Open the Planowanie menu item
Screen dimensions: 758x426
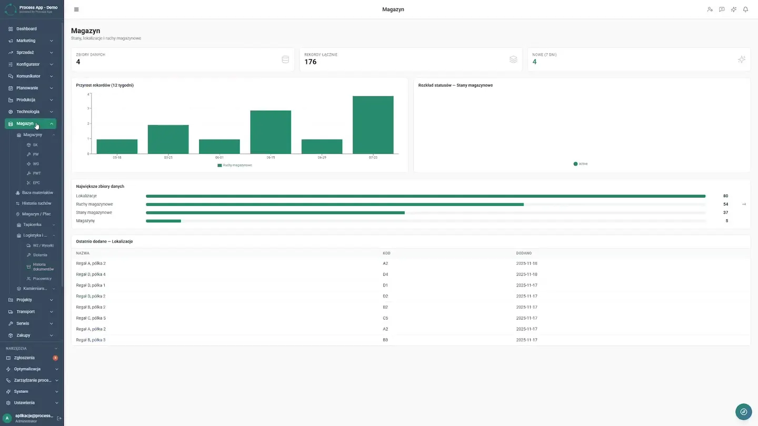click(31, 88)
